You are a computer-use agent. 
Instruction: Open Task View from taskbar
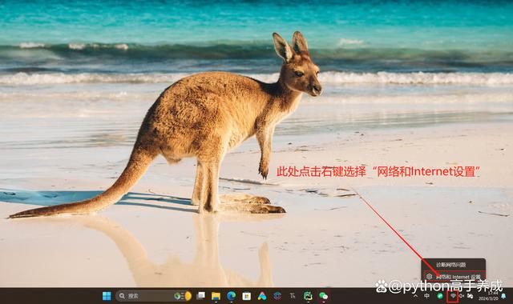tap(200, 296)
